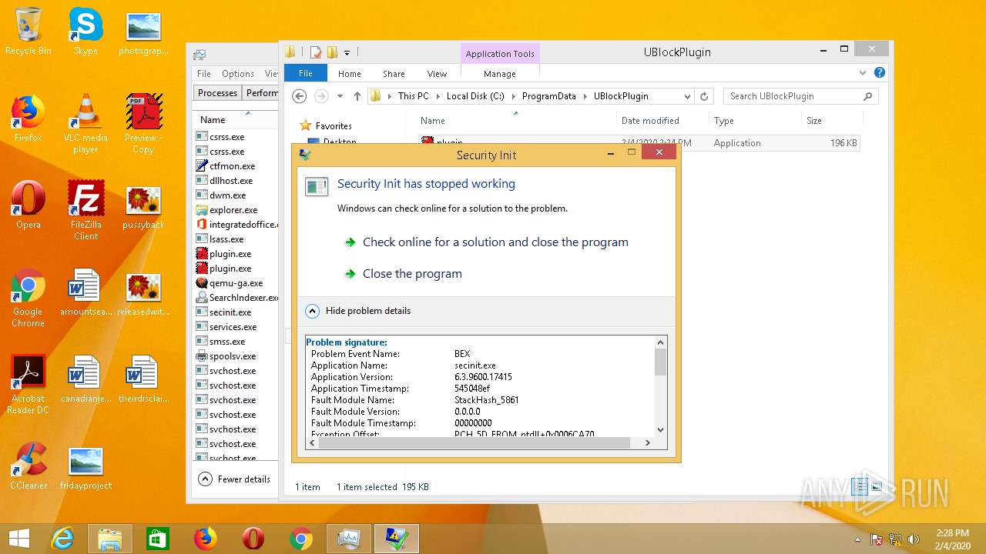The image size is (986, 554).
Task: Switch to the Home ribbon tab
Action: (350, 74)
